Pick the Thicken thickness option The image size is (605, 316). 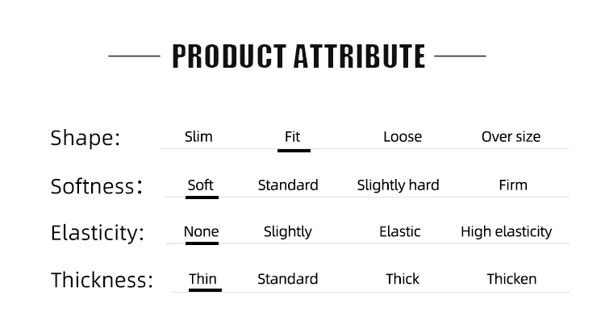tap(511, 279)
